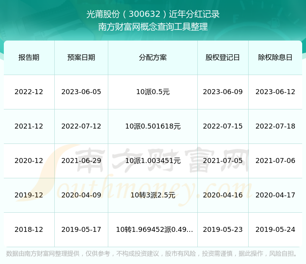The width and height of the screenshot is (306, 264).
Task: Click the 10派0.501618元 distribution plan cell
Action: [x=153, y=126]
